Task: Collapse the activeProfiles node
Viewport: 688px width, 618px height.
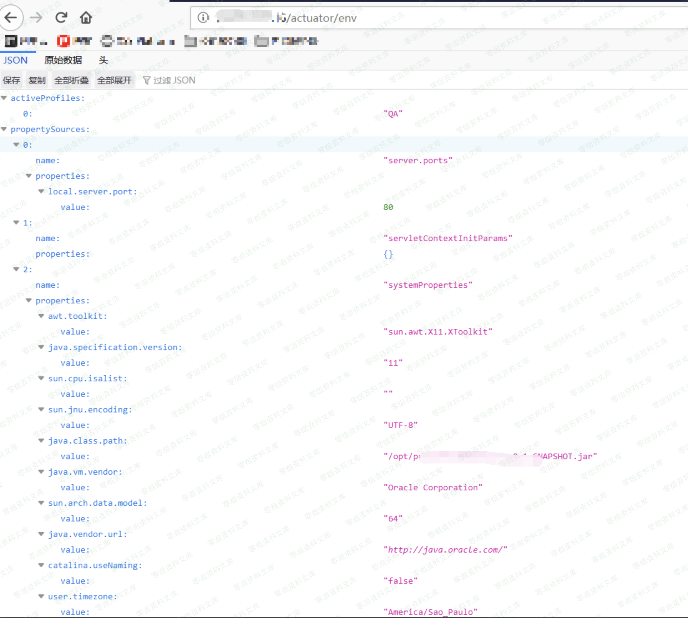Action: (x=4, y=98)
